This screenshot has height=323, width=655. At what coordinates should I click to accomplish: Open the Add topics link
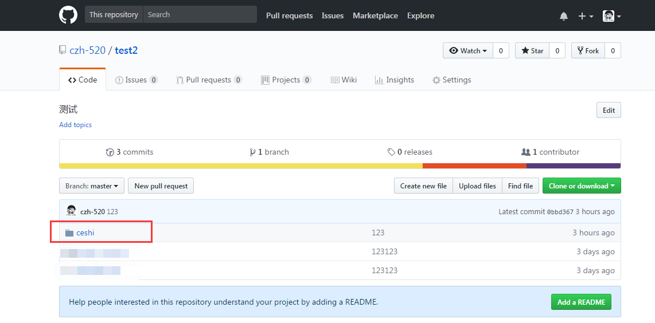pyautogui.click(x=75, y=125)
